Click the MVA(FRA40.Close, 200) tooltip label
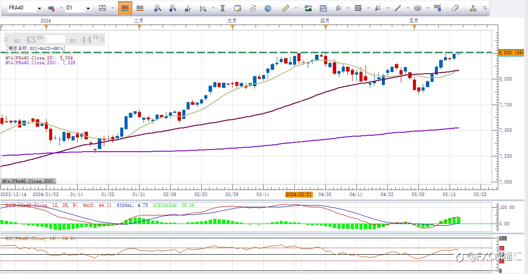 coord(28,181)
